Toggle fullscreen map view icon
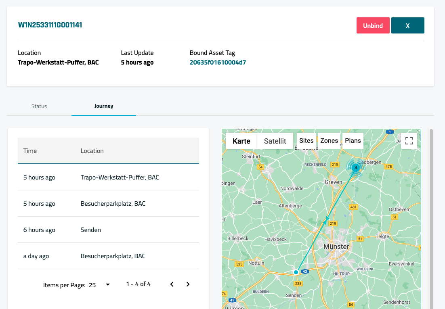This screenshot has height=309, width=445. click(x=409, y=141)
